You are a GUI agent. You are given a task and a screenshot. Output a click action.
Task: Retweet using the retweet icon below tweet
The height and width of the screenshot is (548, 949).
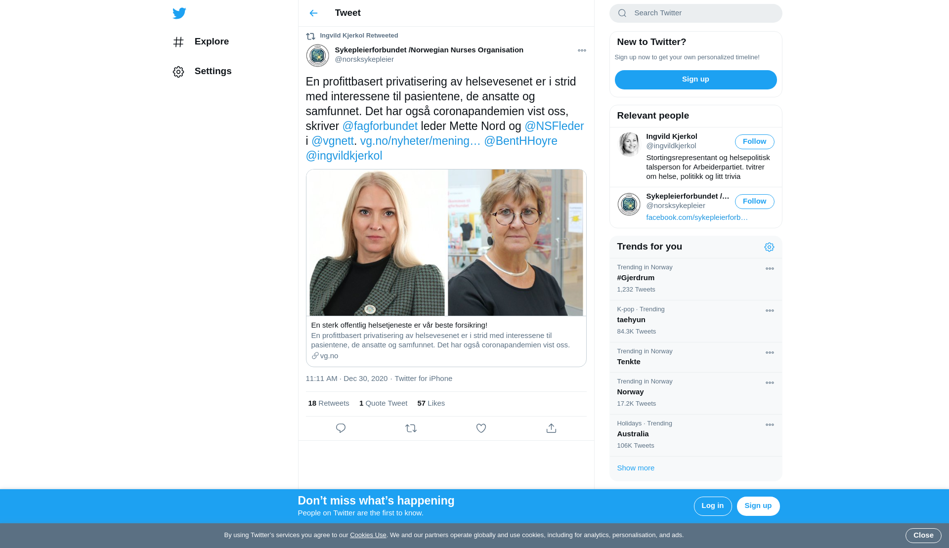tap(411, 428)
